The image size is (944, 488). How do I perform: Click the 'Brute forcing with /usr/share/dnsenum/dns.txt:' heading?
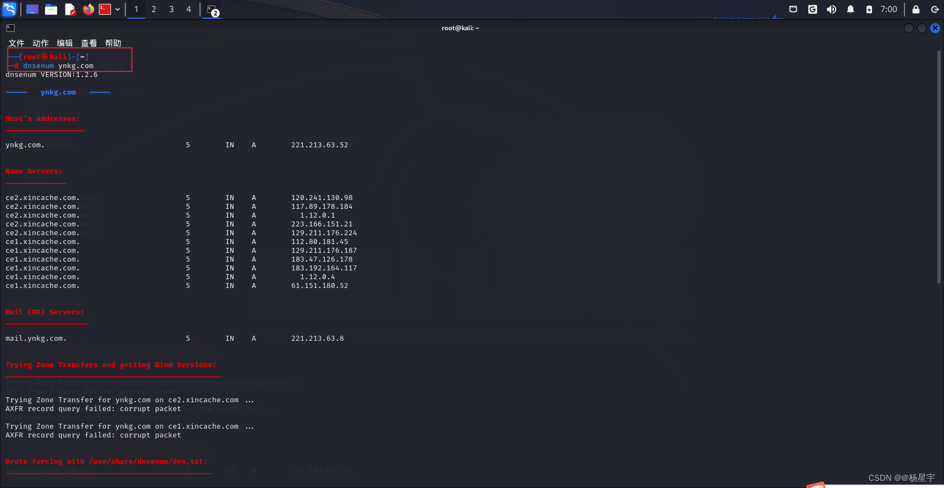[107, 462]
